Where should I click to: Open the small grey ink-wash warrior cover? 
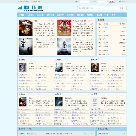(x=23, y=67)
